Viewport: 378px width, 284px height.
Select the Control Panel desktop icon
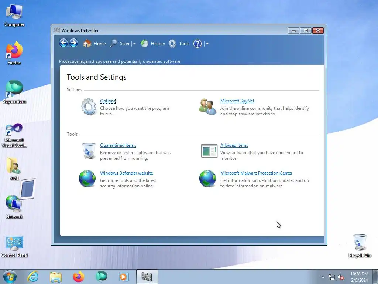(14, 246)
